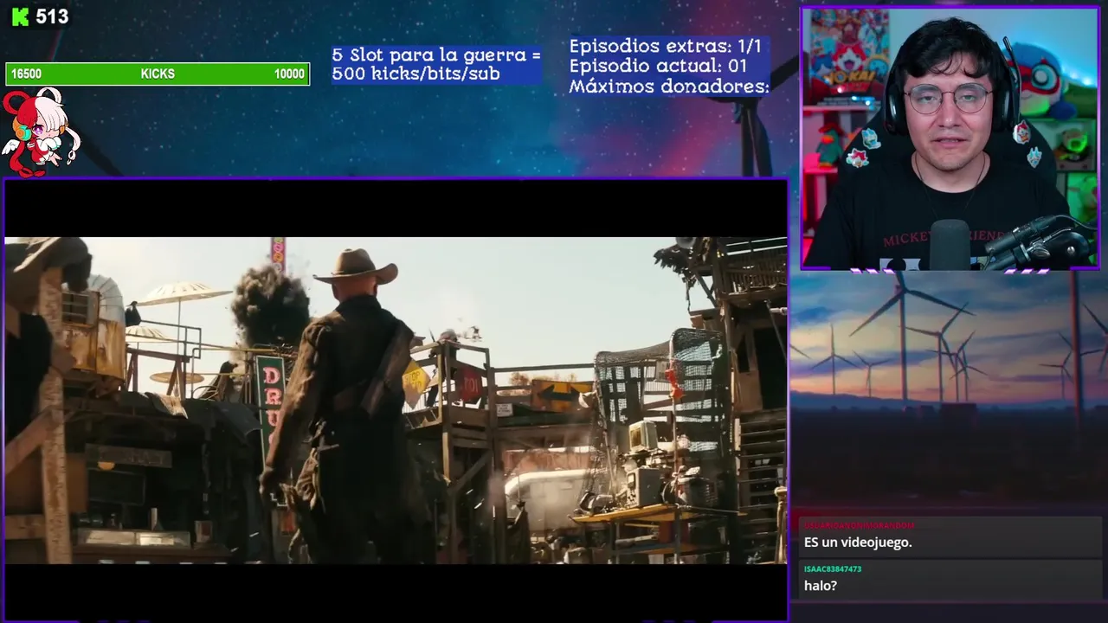Click the 'Episodio actual: 01' line
The image size is (1108, 623).
click(x=658, y=66)
